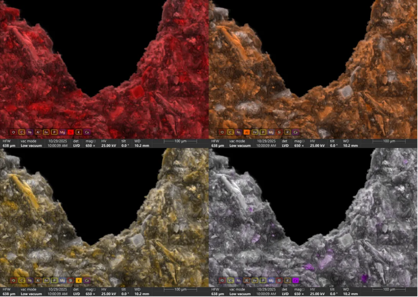Click the LVD detector label

pyautogui.click(x=76, y=146)
